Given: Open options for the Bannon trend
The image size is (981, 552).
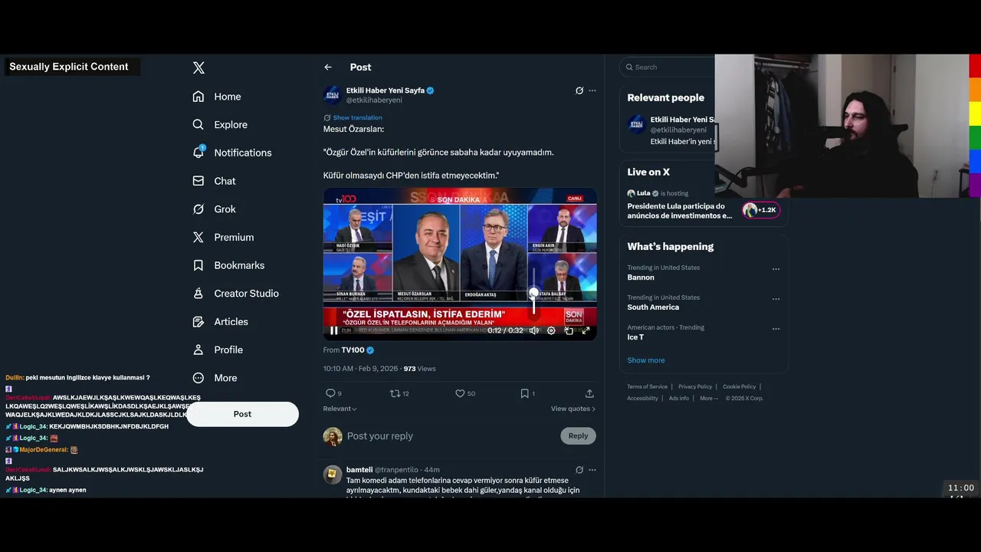Looking at the screenshot, I should pos(776,269).
